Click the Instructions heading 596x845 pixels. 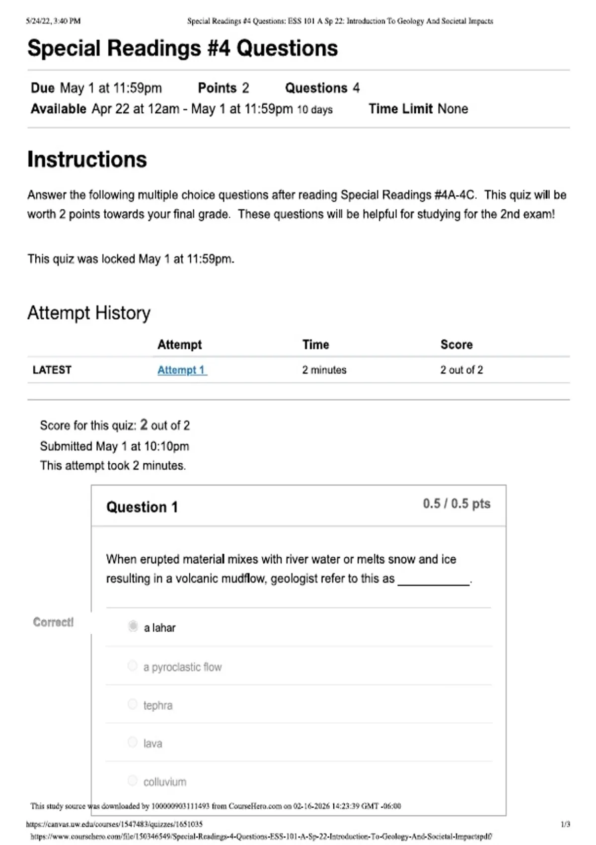[x=87, y=160]
